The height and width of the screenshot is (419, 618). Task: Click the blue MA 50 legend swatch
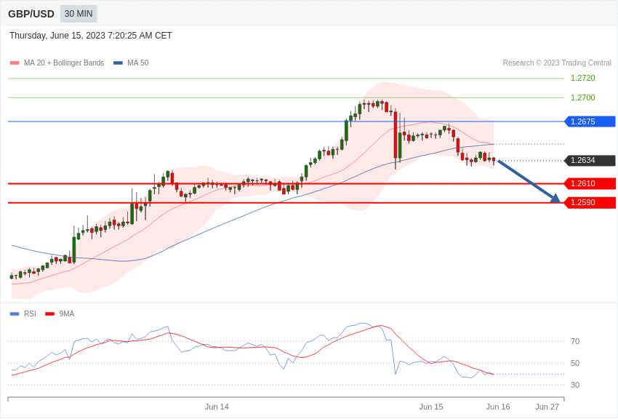click(x=118, y=63)
